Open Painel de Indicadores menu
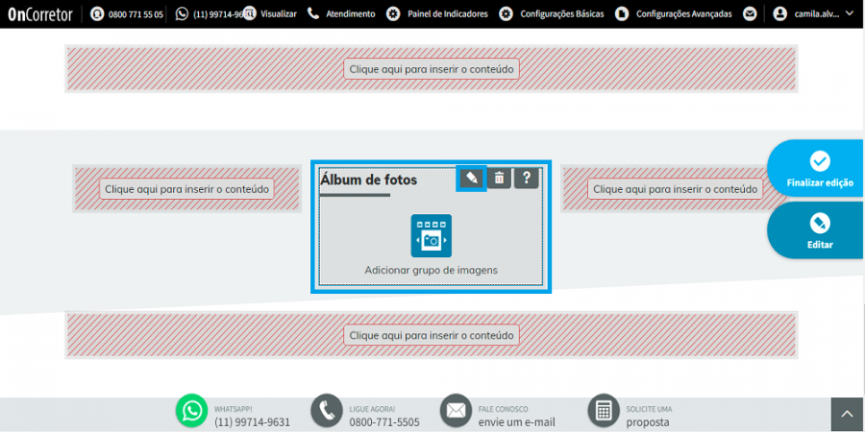 coord(437,13)
